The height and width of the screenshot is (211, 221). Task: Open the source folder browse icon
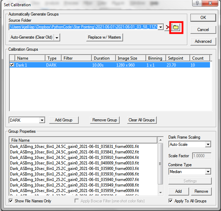tap(176, 27)
